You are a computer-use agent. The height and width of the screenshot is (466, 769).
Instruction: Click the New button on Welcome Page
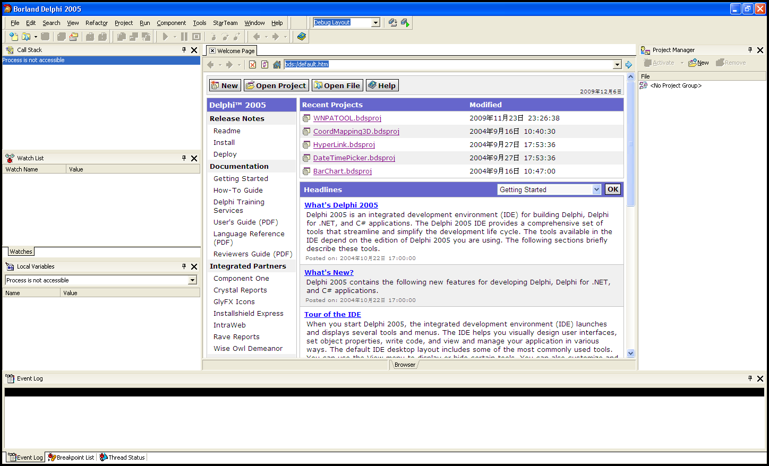[225, 85]
